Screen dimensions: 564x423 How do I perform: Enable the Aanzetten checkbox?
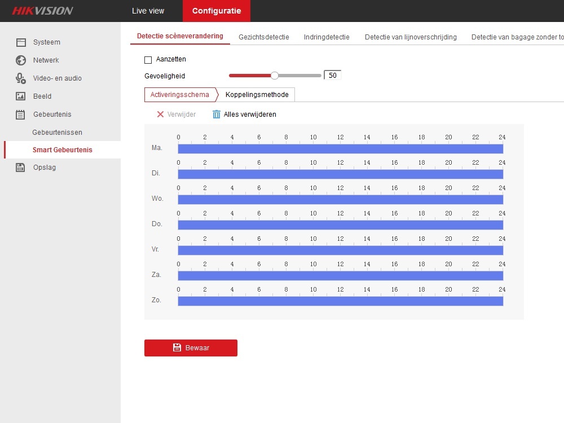point(148,60)
